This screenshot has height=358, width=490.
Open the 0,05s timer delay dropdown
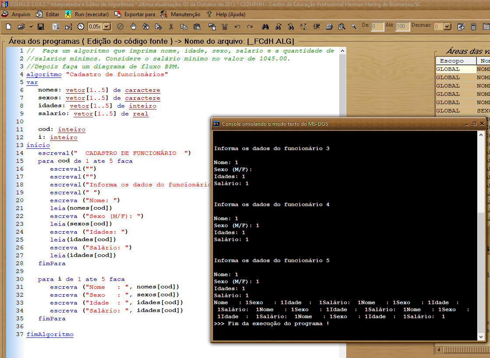(107, 27)
